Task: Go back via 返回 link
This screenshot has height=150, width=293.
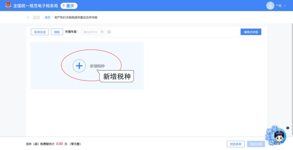Action: point(36,18)
